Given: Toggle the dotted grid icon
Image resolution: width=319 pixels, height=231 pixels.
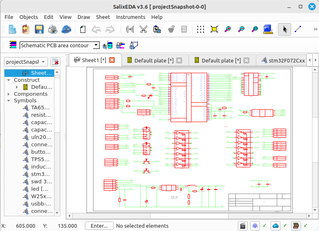Looking at the screenshot, I should 201,29.
